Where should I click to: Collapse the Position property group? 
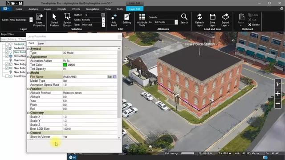tap(28, 89)
